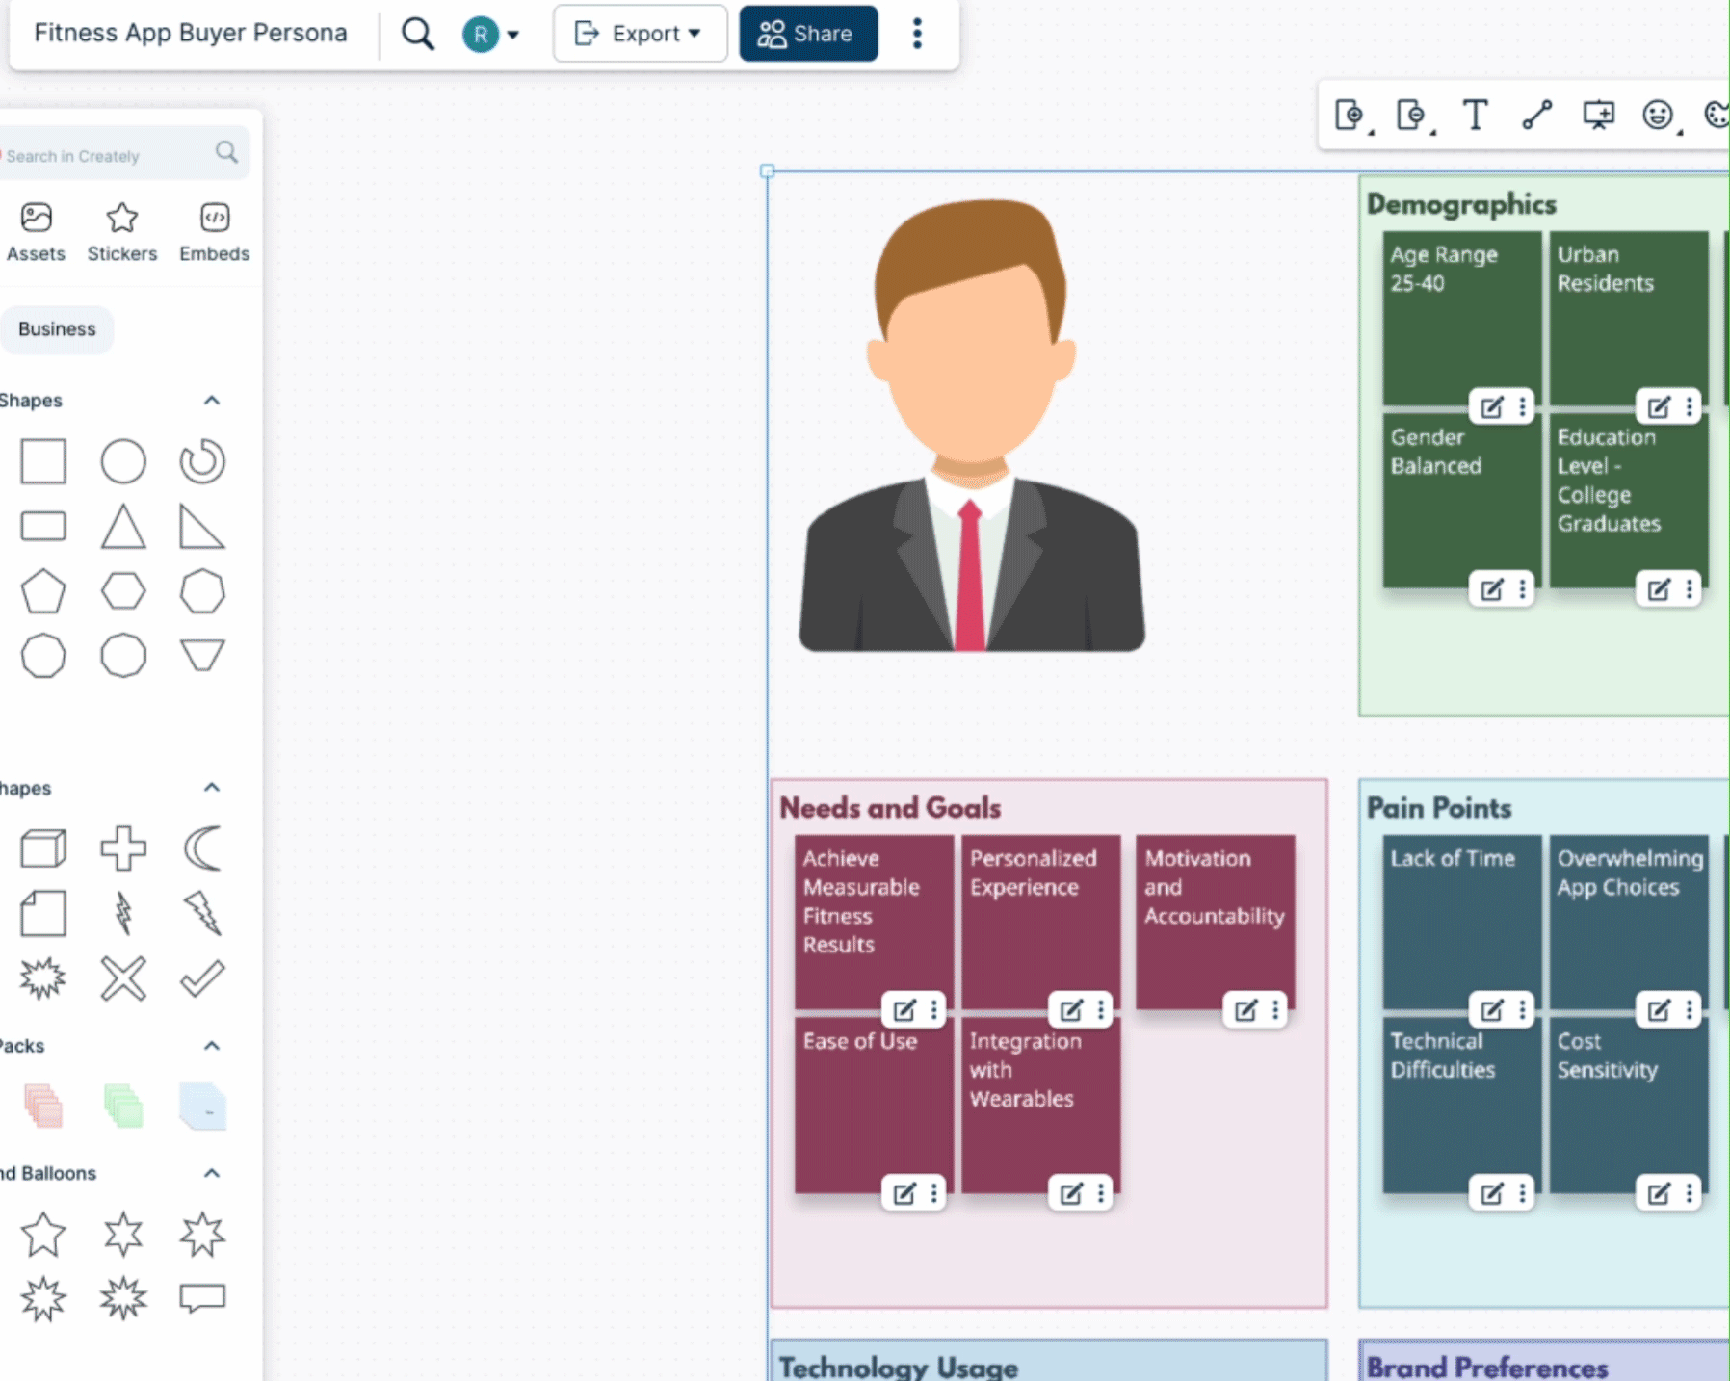Click the Share button

pyautogui.click(x=808, y=33)
